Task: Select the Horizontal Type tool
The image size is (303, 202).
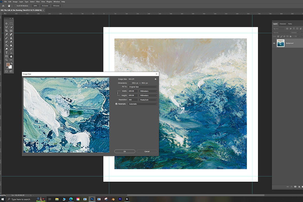Action: (6, 53)
